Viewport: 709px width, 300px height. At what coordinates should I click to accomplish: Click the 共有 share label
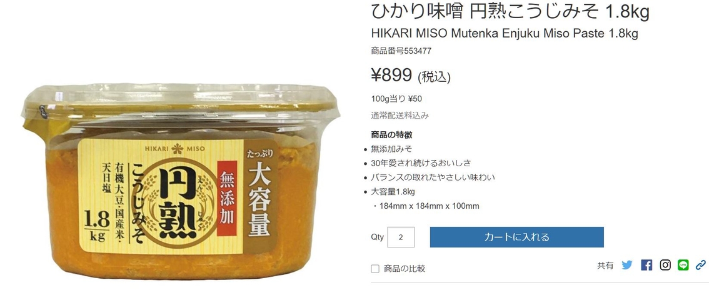605,266
